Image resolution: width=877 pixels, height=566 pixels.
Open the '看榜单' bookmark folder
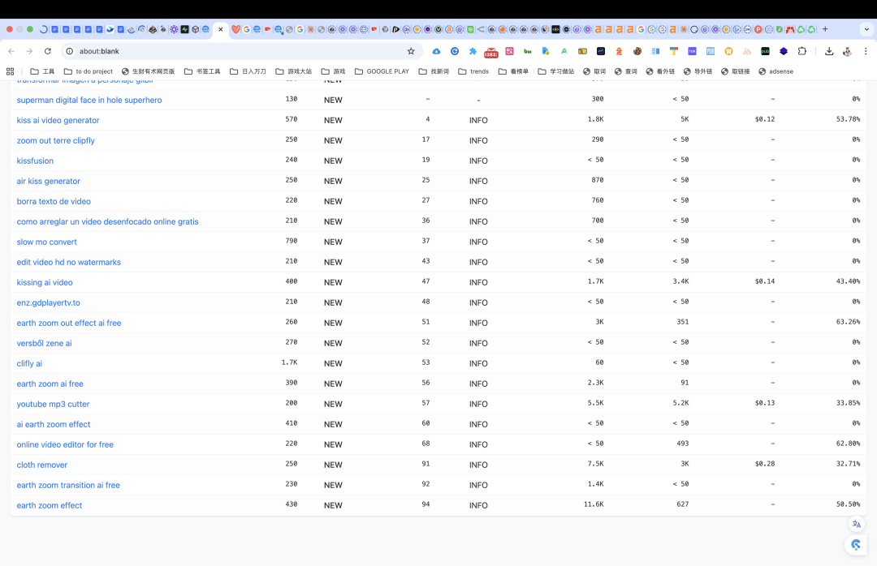[x=513, y=71]
